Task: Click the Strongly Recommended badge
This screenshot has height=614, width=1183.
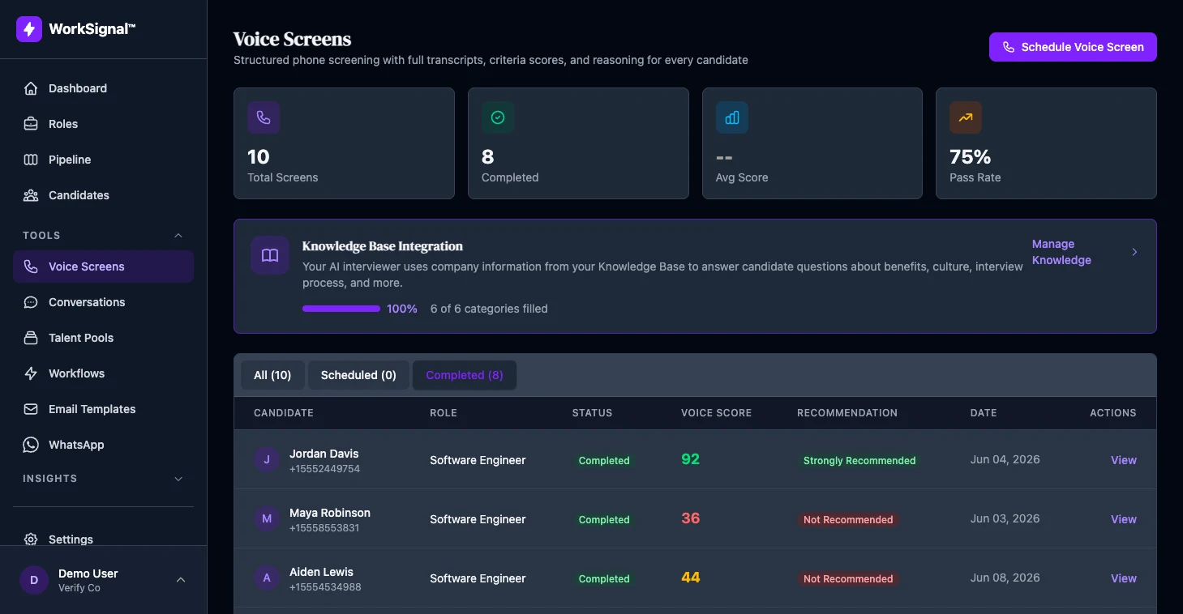Action: [859, 460]
